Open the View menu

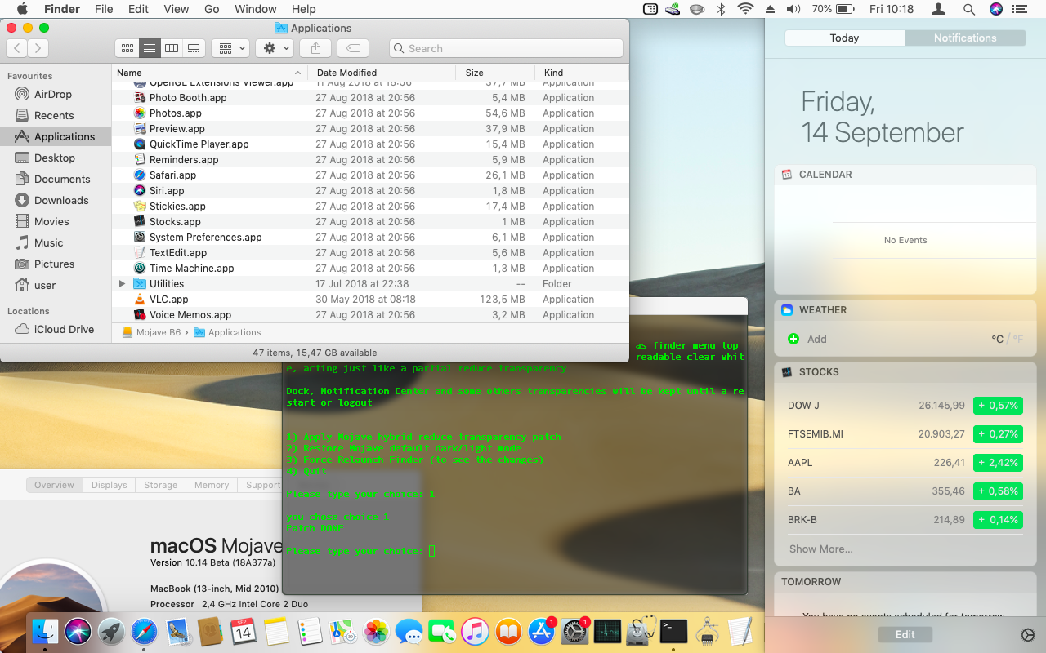177,9
